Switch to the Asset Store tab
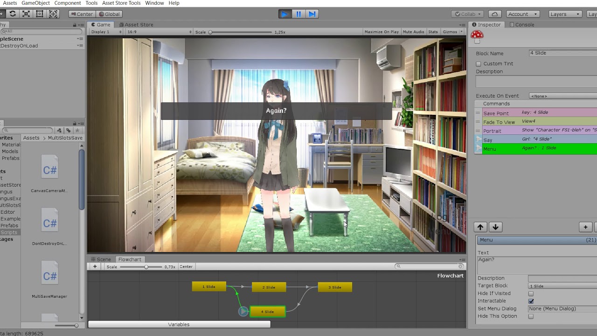 [x=136, y=25]
